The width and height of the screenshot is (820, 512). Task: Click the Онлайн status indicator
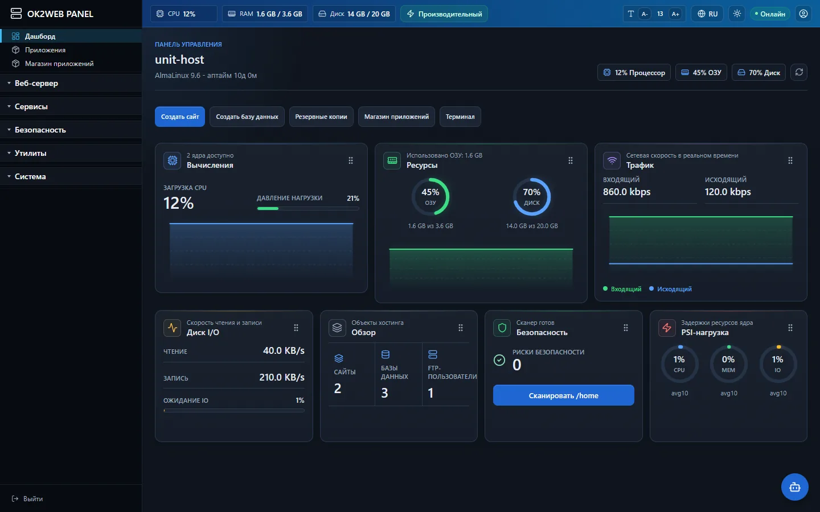[x=770, y=14]
